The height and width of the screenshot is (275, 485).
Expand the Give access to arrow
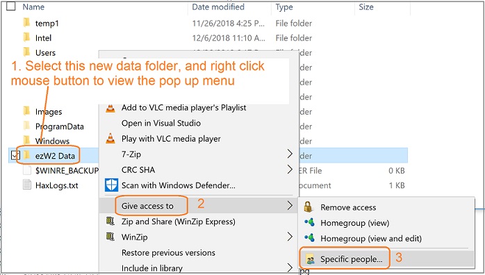coord(290,205)
